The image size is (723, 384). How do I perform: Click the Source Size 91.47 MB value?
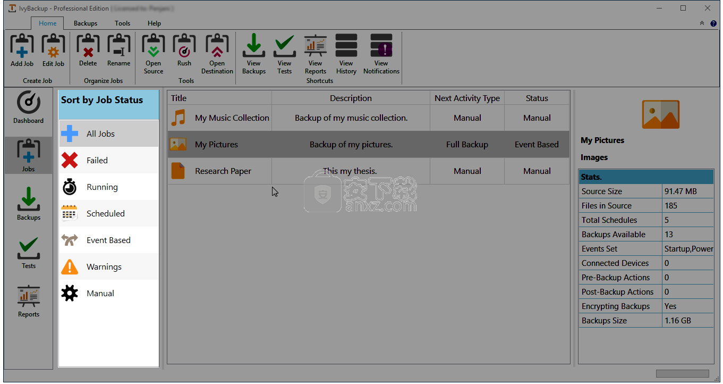coord(681,191)
